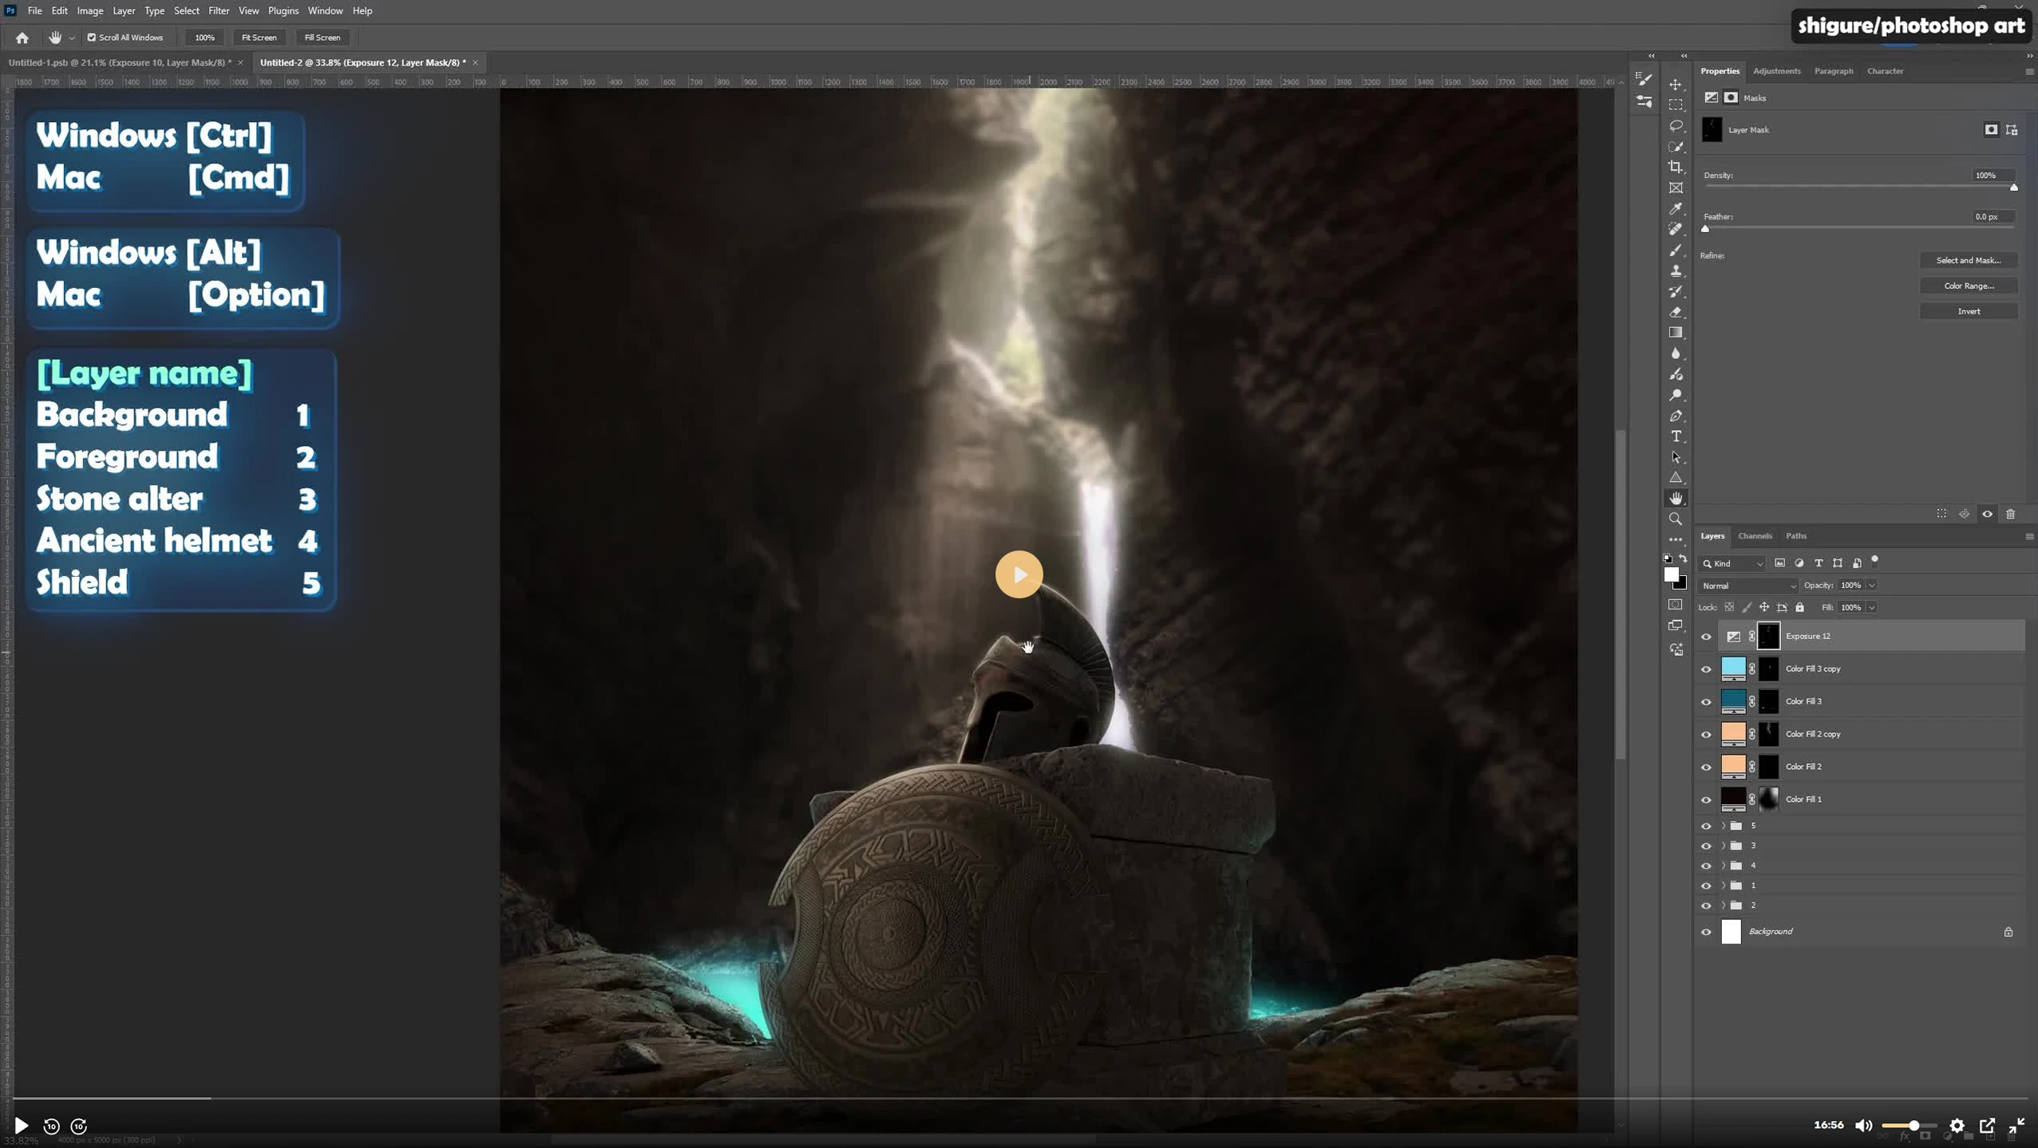Select the Move tool

coord(1676,85)
